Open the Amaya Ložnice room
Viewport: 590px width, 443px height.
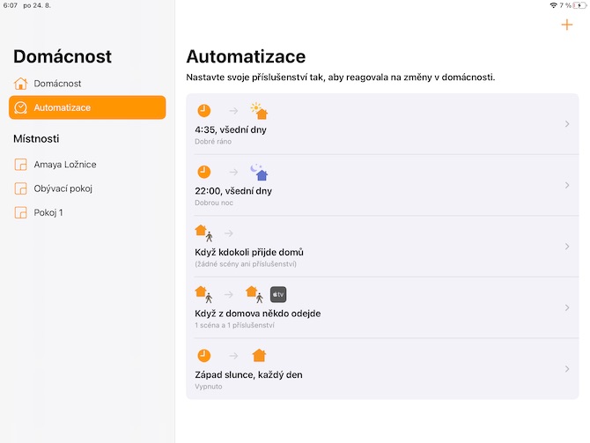65,165
